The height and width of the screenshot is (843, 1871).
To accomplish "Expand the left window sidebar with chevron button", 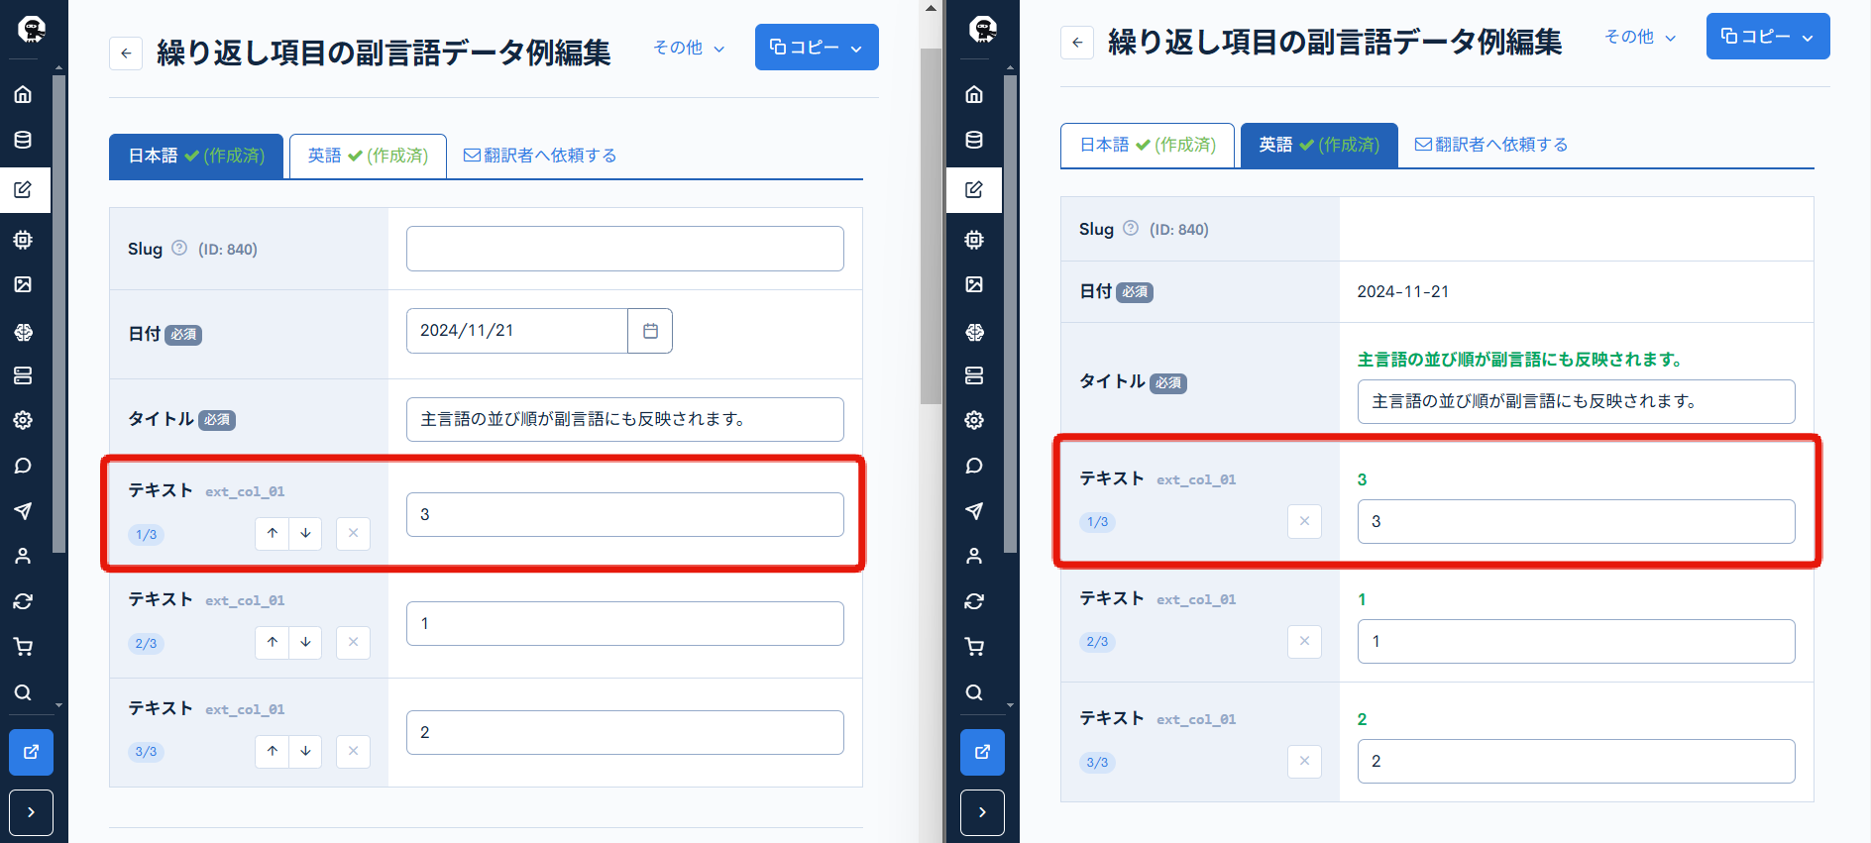I will [x=31, y=812].
